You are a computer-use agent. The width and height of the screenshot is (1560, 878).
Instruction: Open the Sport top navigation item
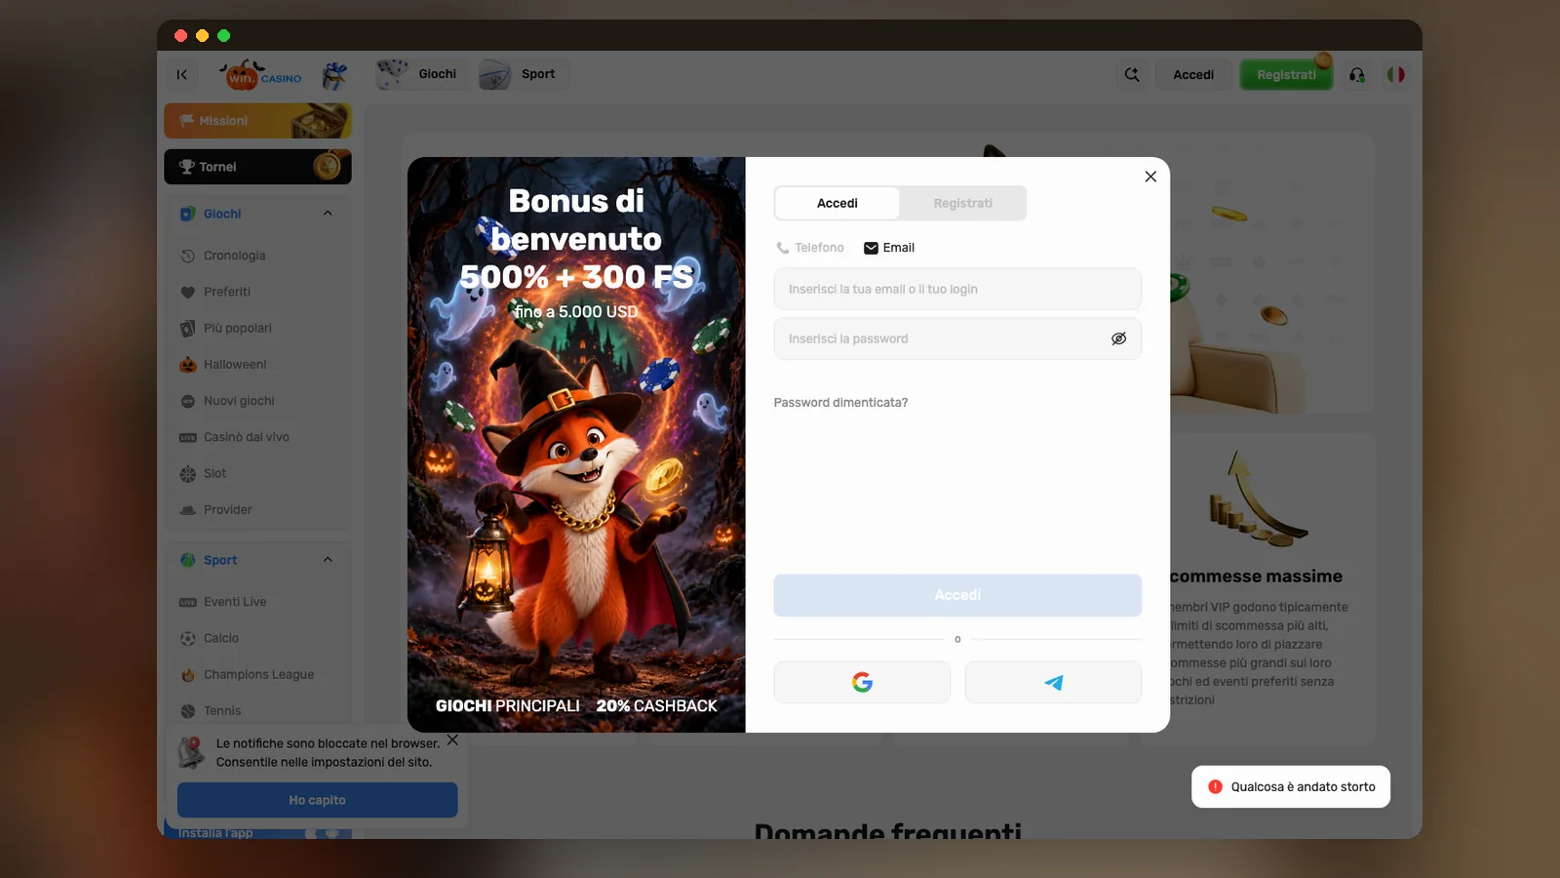tap(523, 74)
